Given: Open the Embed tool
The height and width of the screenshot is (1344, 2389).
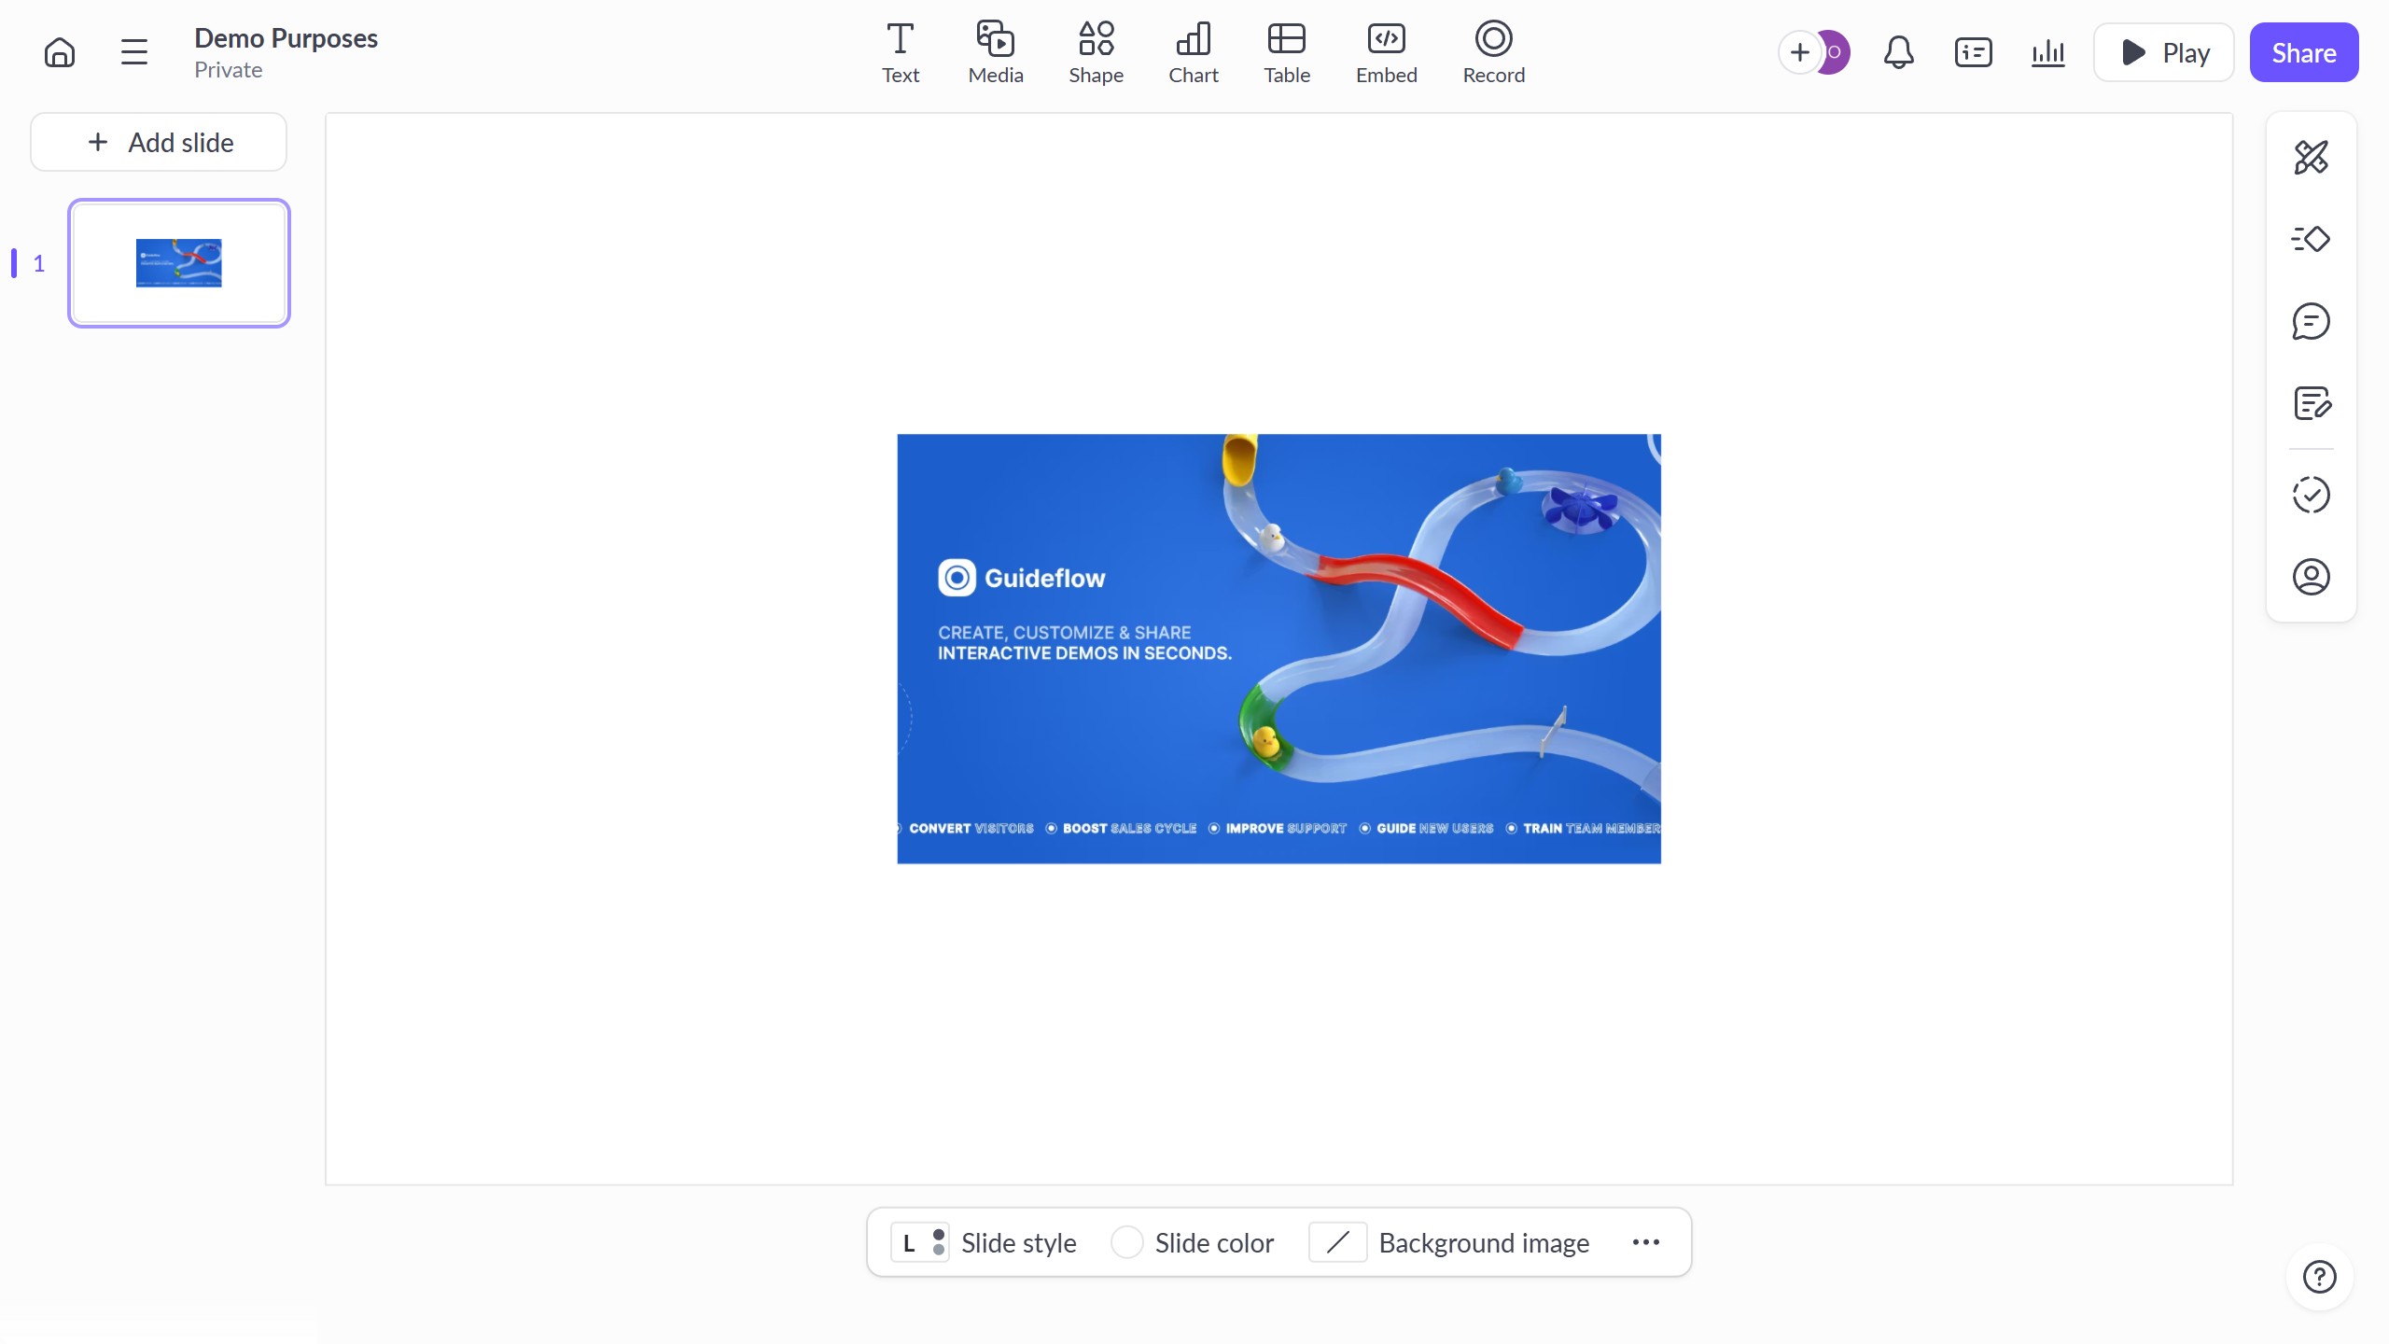Looking at the screenshot, I should [x=1386, y=52].
